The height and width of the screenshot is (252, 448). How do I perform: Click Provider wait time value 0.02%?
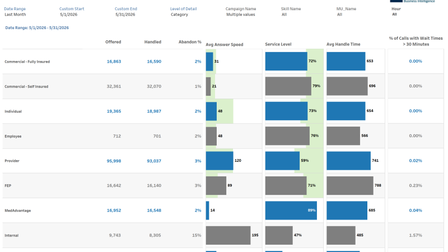(x=416, y=161)
